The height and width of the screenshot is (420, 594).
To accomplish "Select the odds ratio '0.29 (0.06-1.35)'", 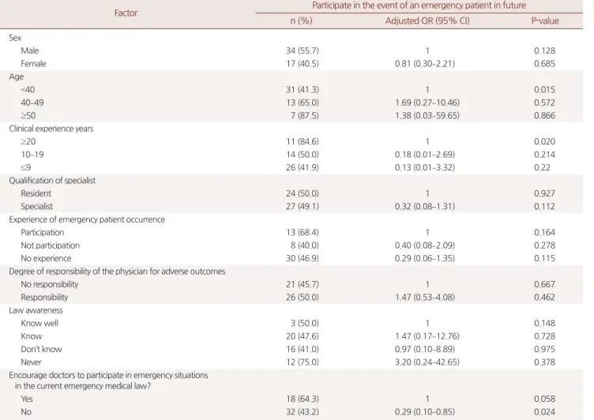I will click(425, 258).
